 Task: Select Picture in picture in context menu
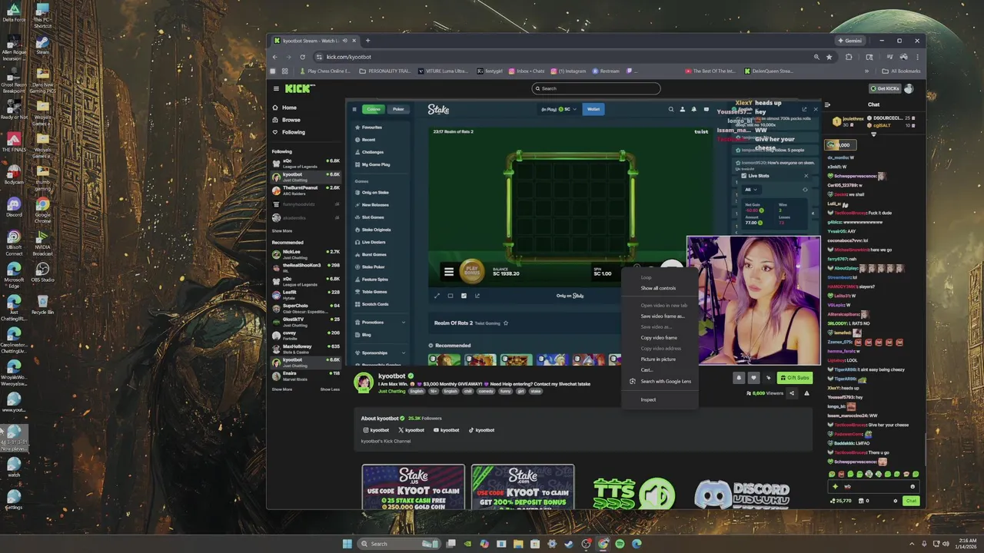(658, 359)
